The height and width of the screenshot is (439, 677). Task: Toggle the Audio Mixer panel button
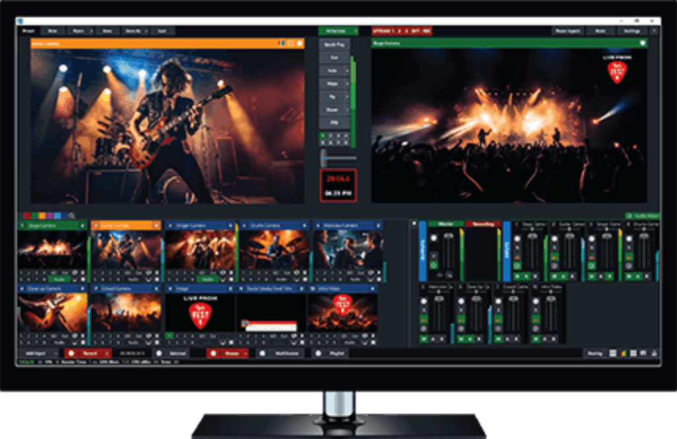pos(642,216)
